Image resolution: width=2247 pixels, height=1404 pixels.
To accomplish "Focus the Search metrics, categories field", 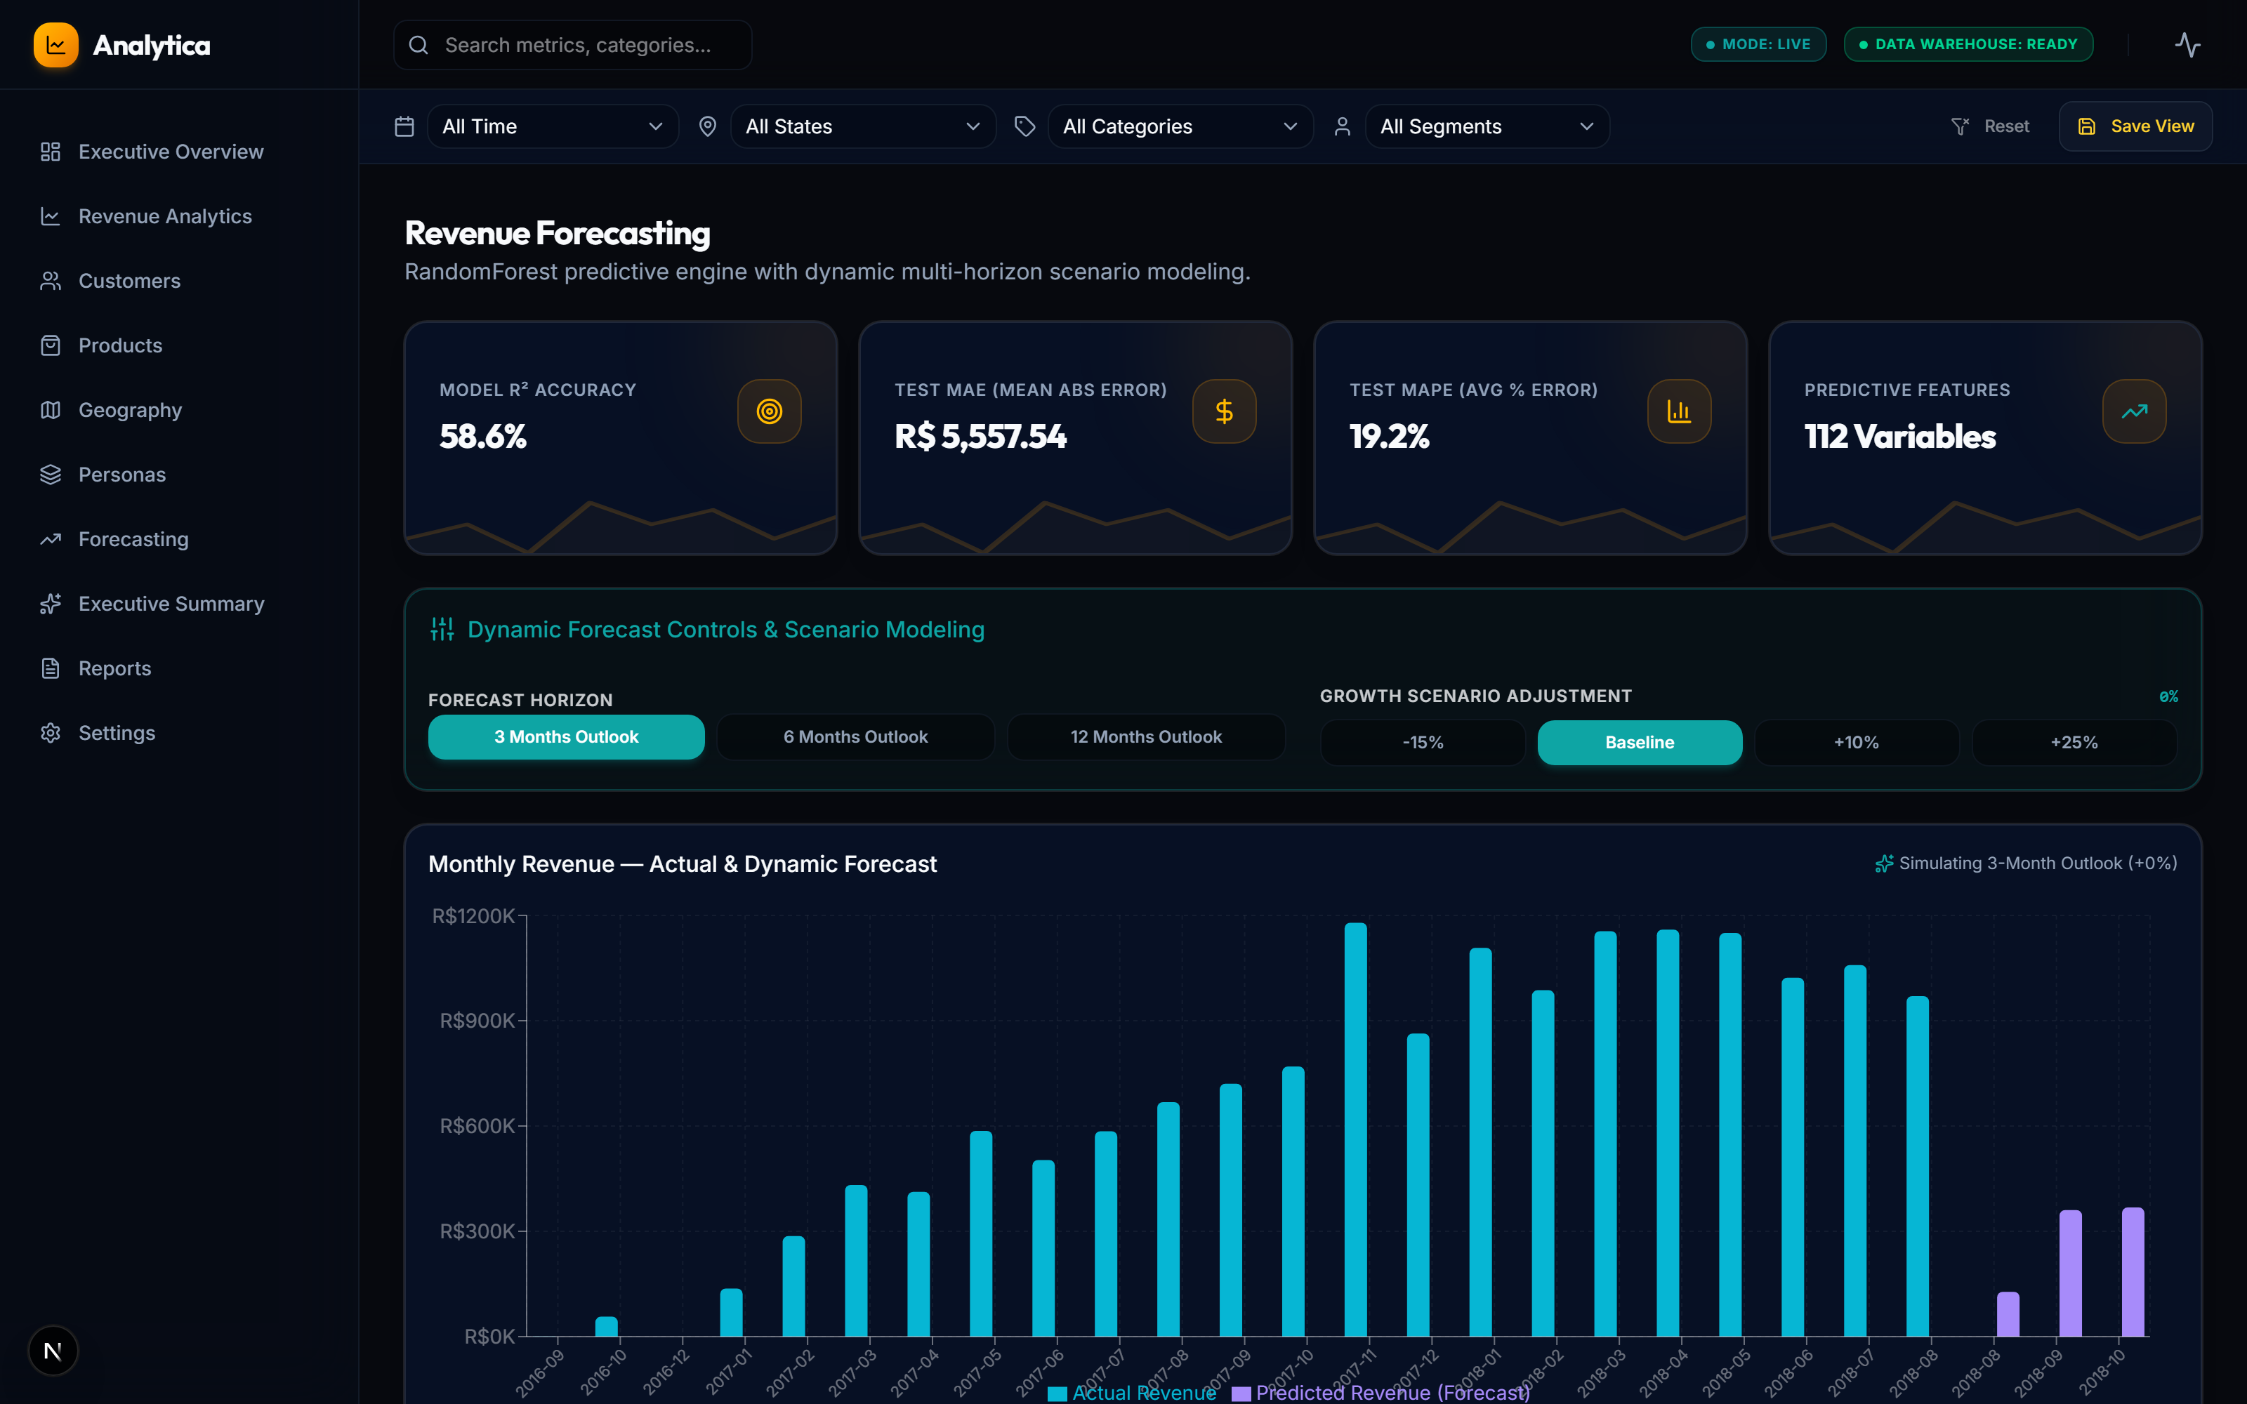I will (x=572, y=44).
